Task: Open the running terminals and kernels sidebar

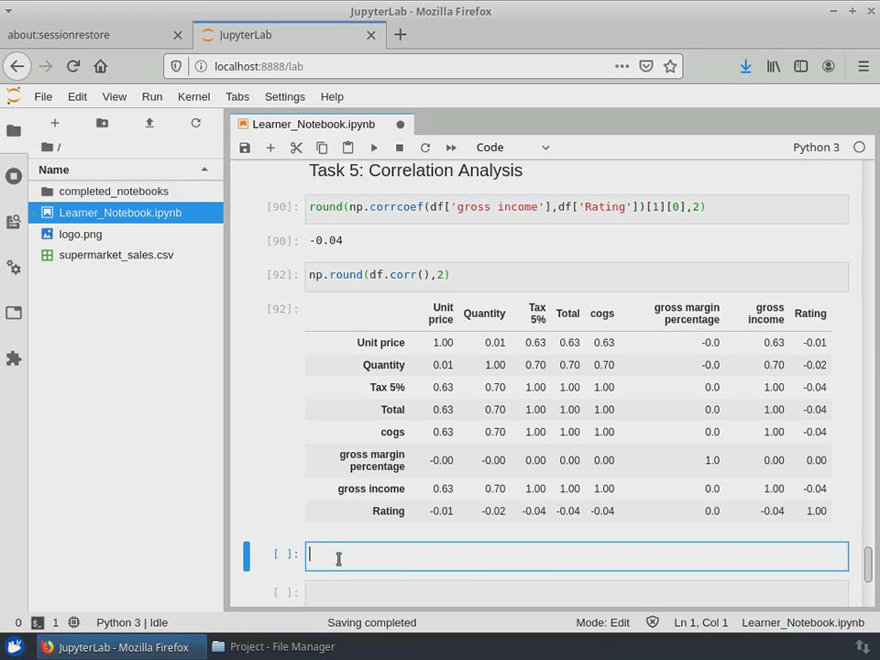Action: pyautogui.click(x=14, y=176)
